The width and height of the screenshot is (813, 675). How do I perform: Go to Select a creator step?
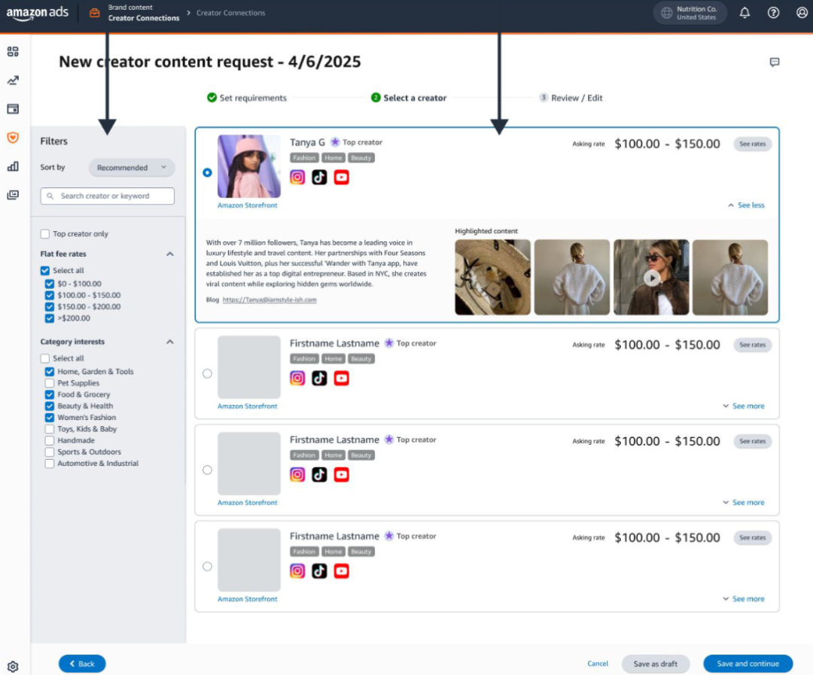(409, 98)
